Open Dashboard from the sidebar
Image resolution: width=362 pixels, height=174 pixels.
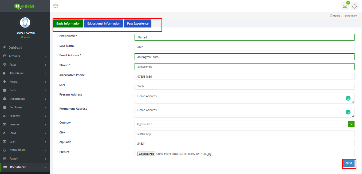(15, 48)
